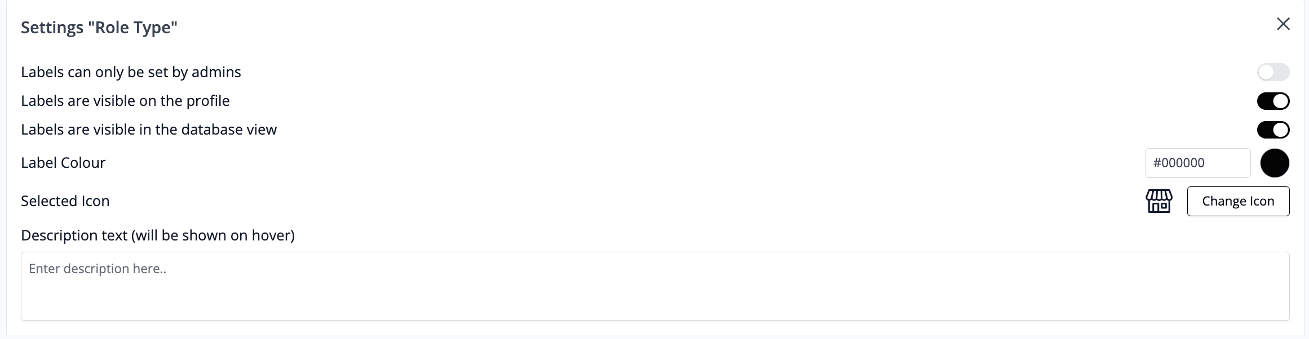Click the "Label Colour" label
Image resolution: width=1309 pixels, height=339 pixels.
[x=63, y=163]
